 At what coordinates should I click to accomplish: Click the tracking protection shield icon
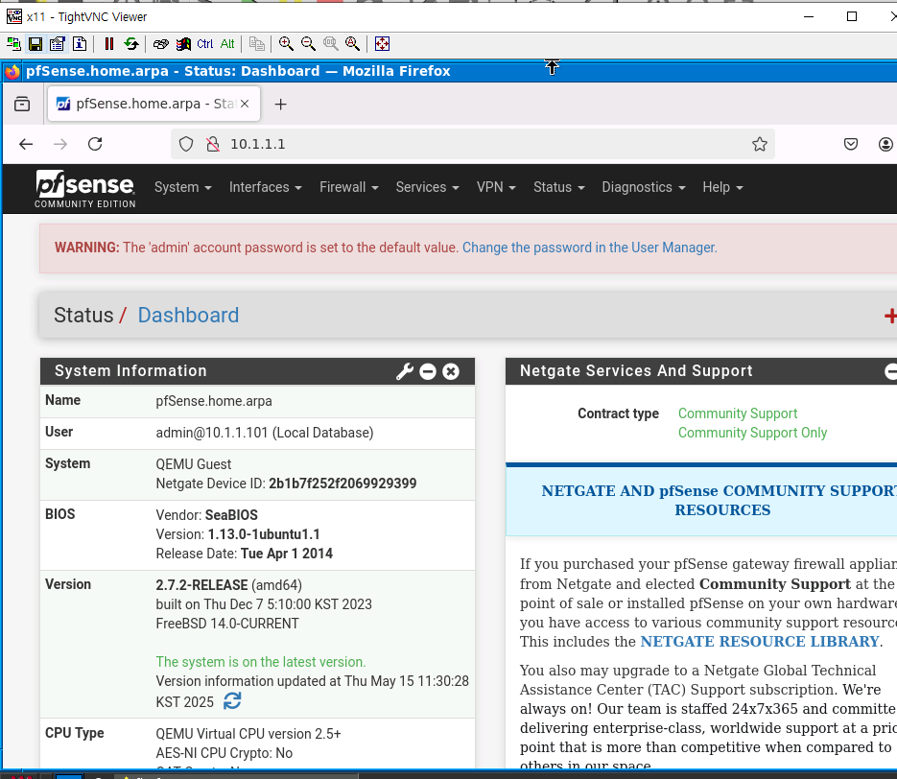click(x=186, y=144)
